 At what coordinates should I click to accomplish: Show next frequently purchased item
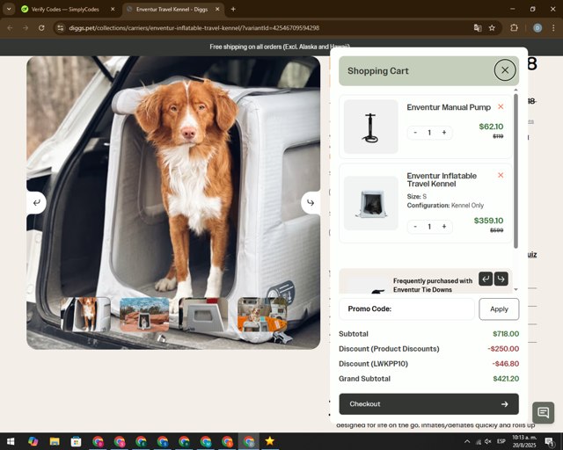click(x=501, y=279)
